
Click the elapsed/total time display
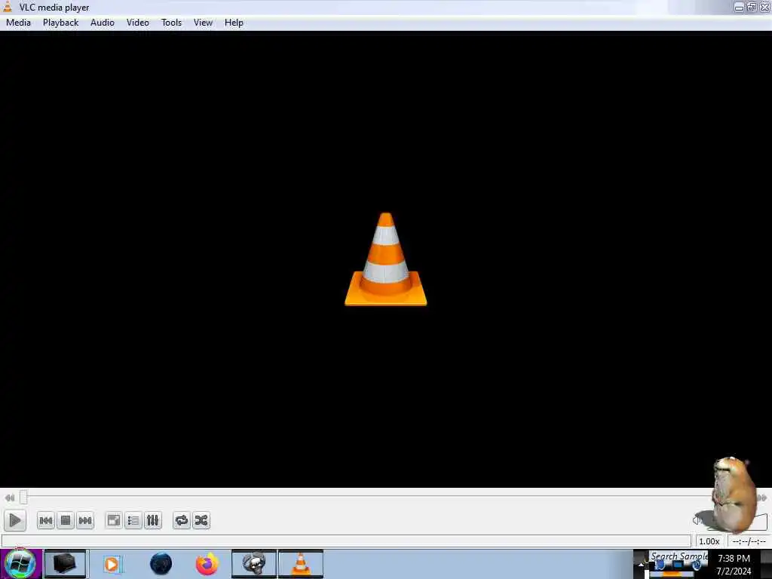point(749,541)
